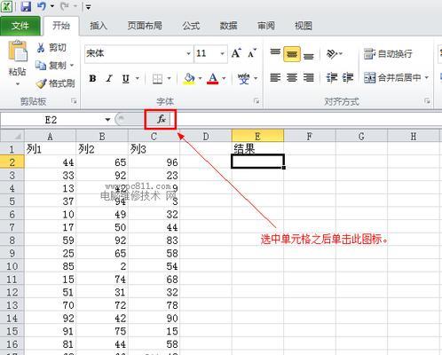The height and width of the screenshot is (355, 442).
Task: Toggle Center horizontal alignment
Action: [292, 78]
